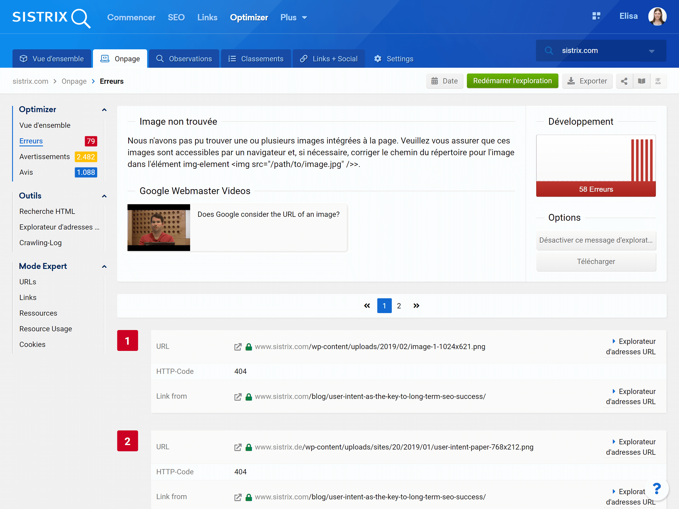Open Erreurs in sidebar
Viewport: 679px width, 509px height.
[x=31, y=141]
